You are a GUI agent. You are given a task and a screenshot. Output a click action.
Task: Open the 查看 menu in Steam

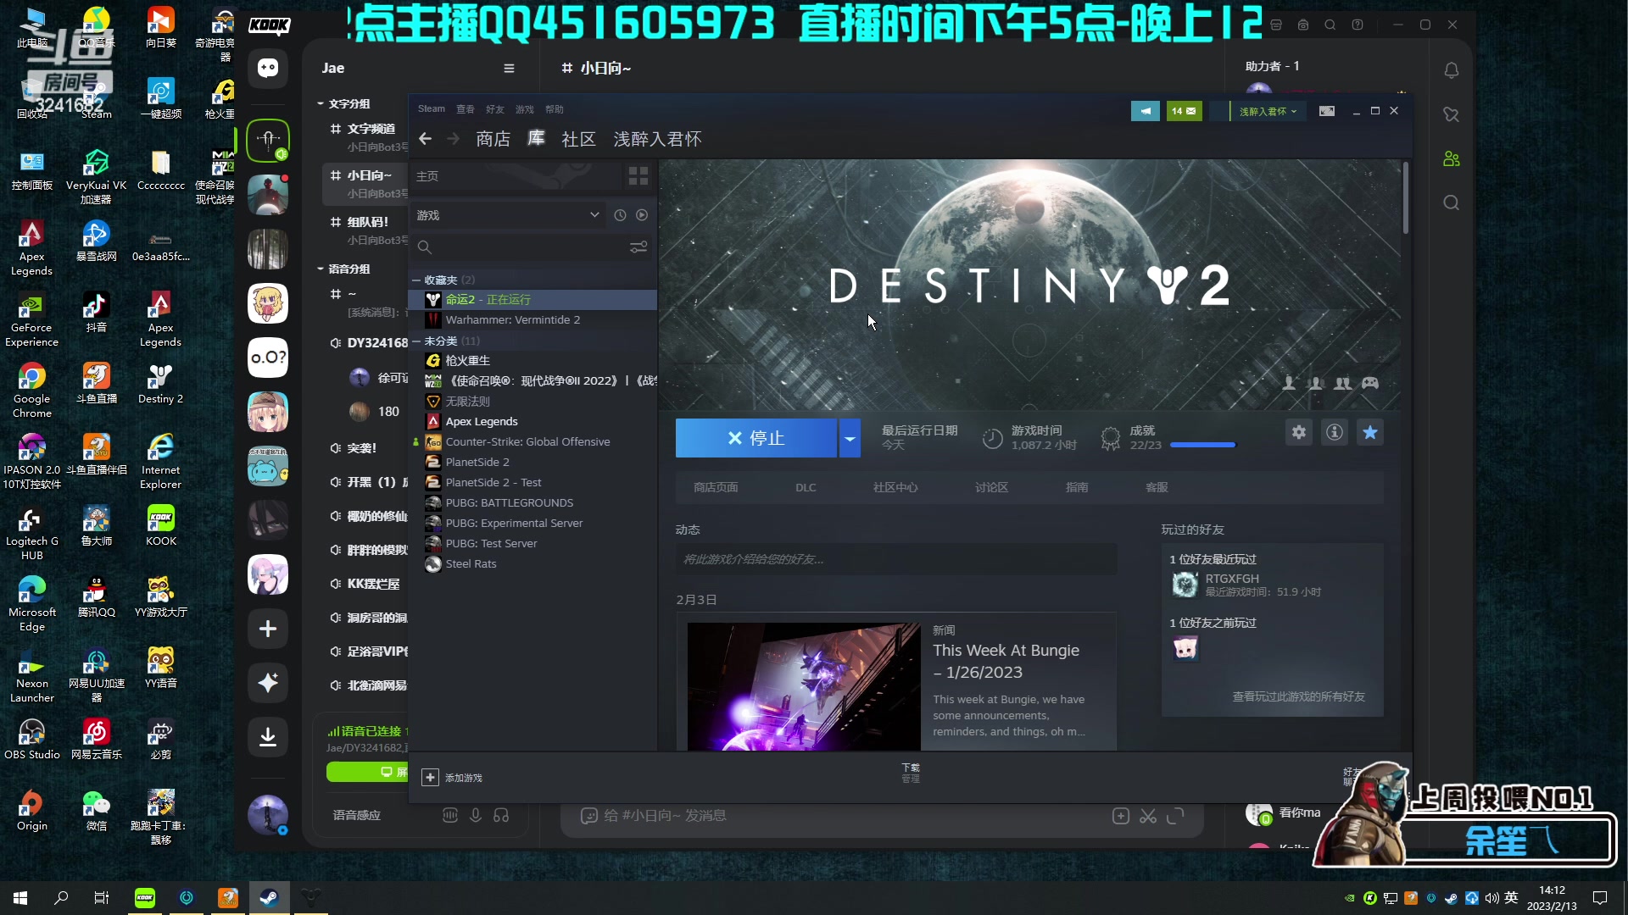466,108
